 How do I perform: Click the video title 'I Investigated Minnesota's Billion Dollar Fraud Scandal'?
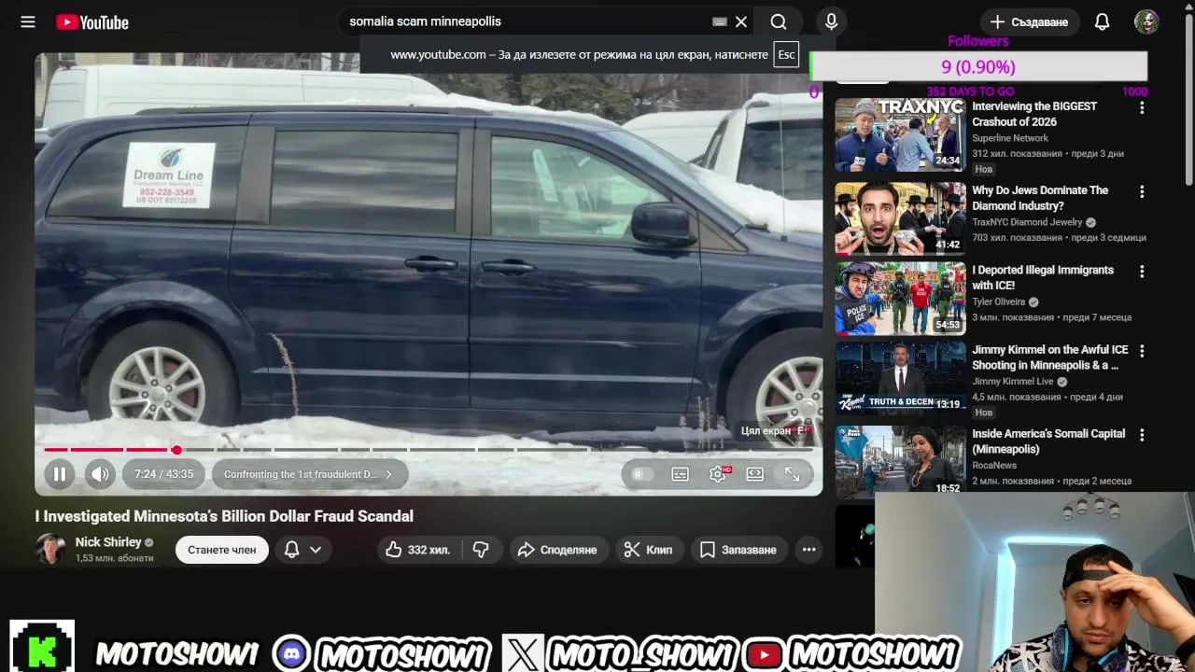point(224,516)
